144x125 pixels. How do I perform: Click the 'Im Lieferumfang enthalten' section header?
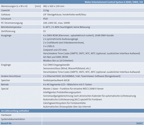click(x=15, y=111)
